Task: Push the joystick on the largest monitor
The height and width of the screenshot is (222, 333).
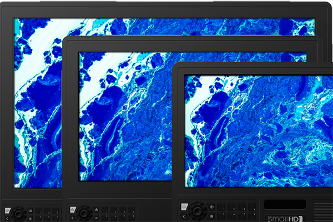Action: [x=18, y=214]
